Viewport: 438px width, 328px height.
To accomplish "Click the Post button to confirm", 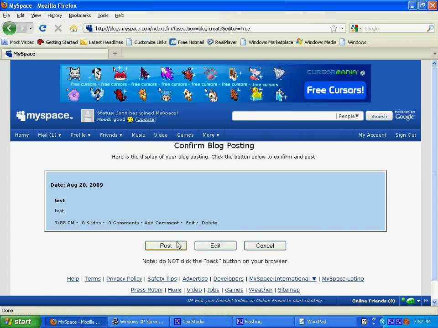I will pyautogui.click(x=166, y=246).
